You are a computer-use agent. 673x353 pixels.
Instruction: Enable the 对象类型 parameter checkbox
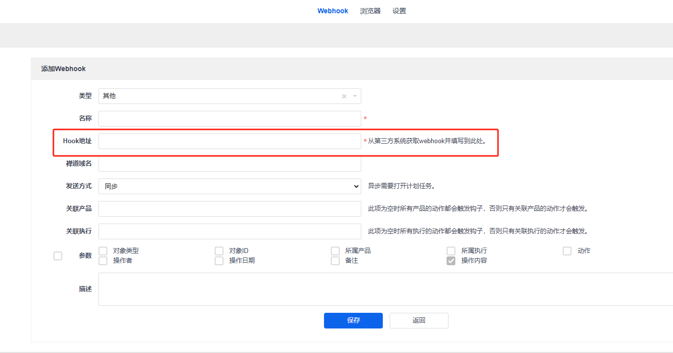102,250
